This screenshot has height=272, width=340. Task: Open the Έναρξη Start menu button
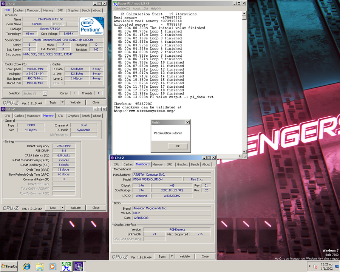pos(9,266)
